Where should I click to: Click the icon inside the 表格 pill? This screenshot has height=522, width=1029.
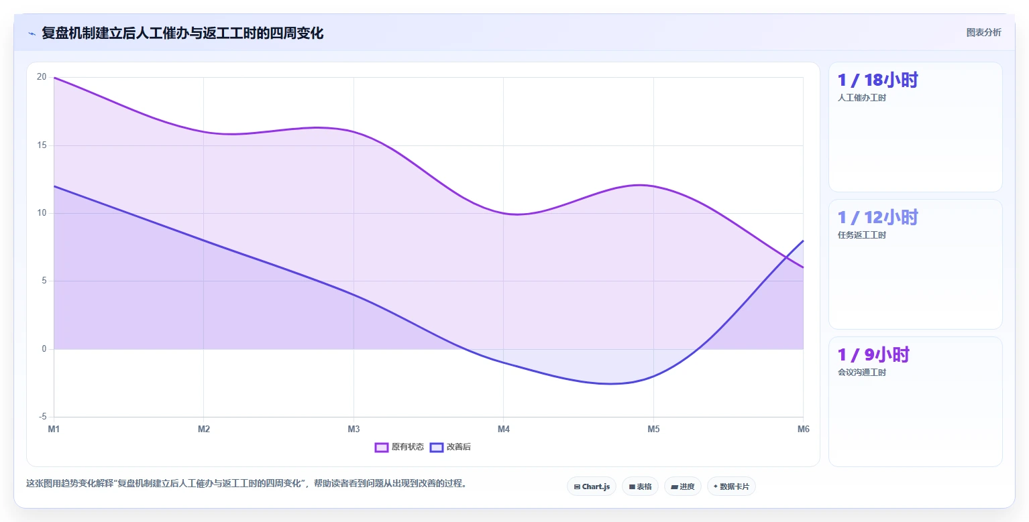coord(632,486)
